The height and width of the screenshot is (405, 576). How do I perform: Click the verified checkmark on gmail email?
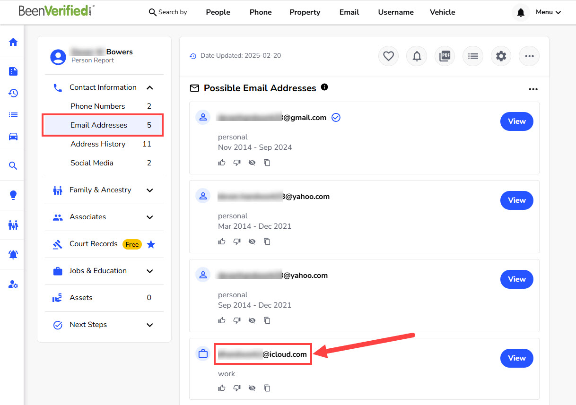pyautogui.click(x=336, y=118)
